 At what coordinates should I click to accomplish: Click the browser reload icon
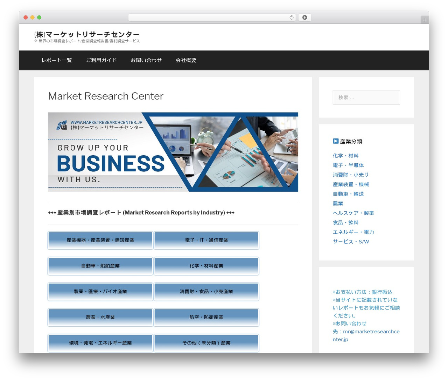pos(292,18)
